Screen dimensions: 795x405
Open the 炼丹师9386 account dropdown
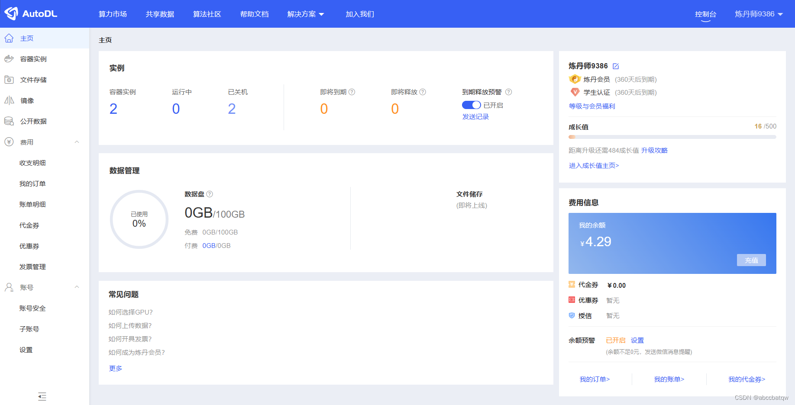pos(758,13)
